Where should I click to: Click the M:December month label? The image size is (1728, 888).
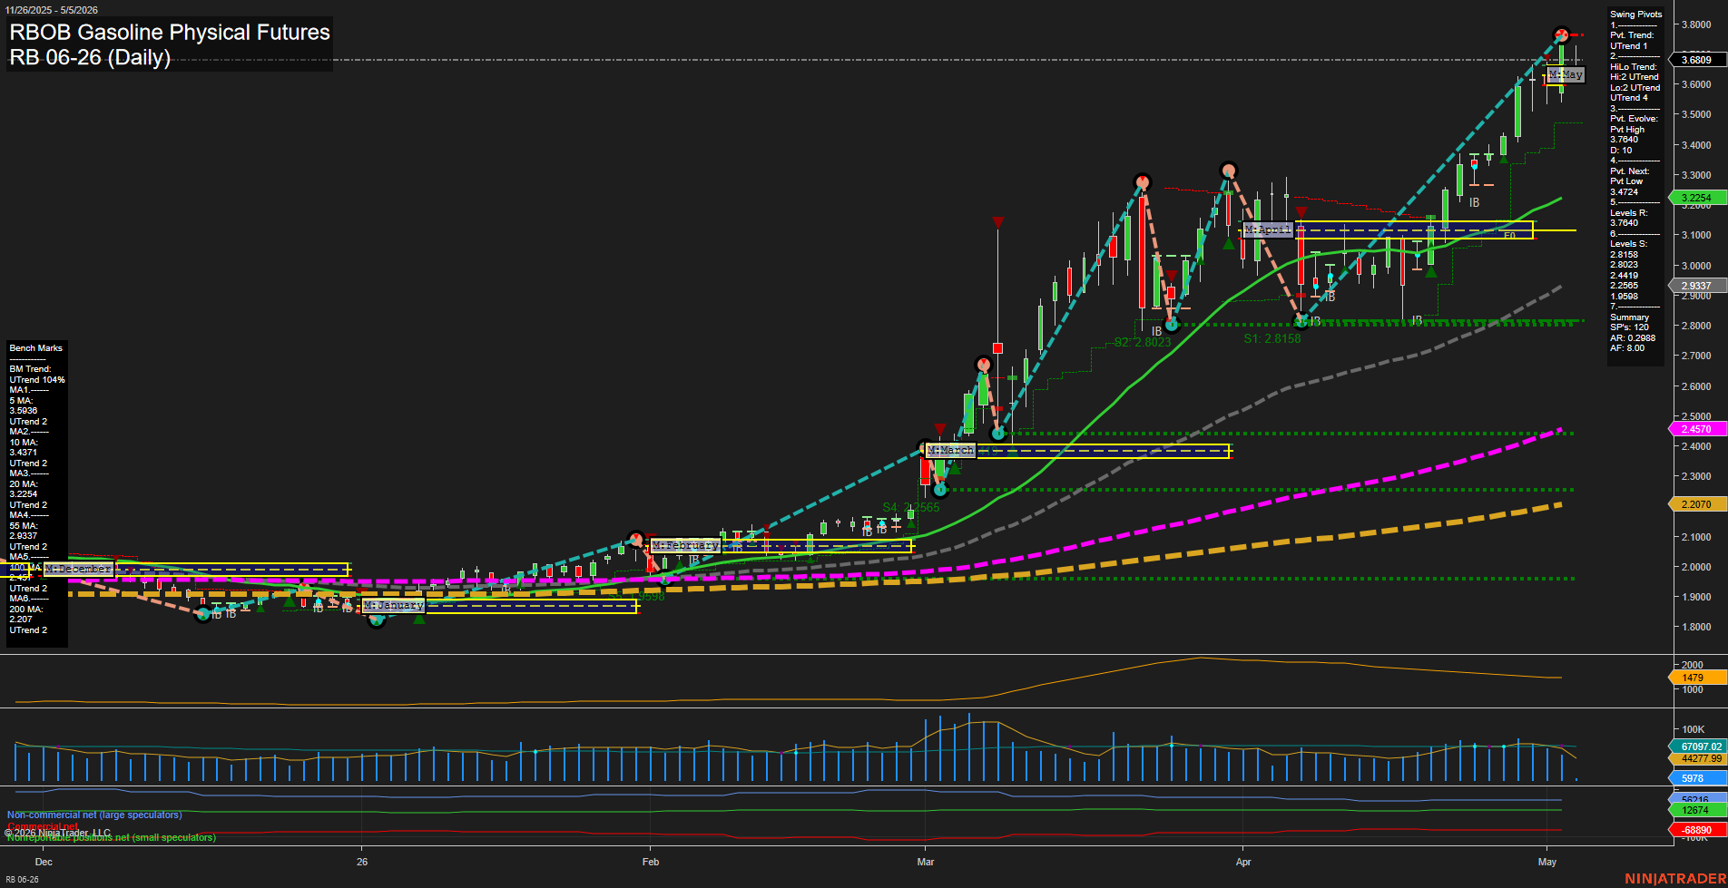point(79,569)
